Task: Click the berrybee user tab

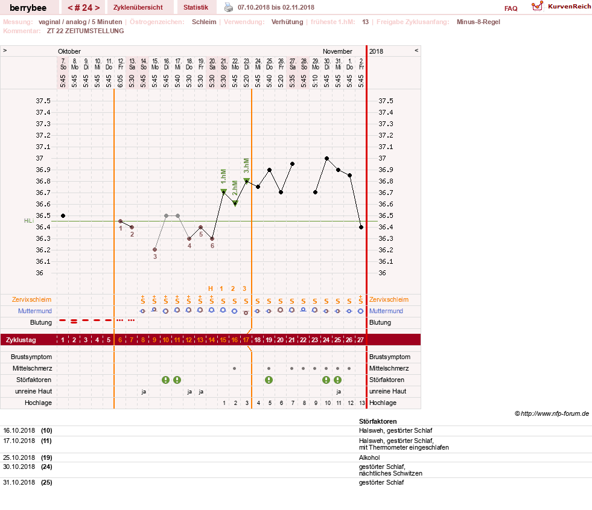Action: coord(28,8)
